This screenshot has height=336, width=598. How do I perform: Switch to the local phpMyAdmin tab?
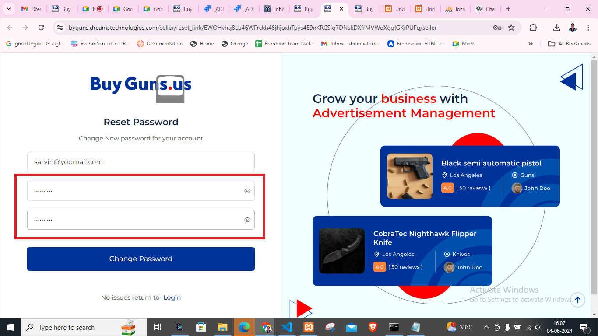[x=455, y=9]
